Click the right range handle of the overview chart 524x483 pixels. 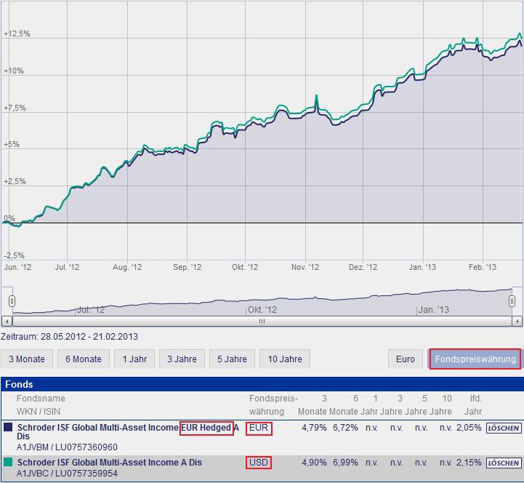pyautogui.click(x=513, y=300)
